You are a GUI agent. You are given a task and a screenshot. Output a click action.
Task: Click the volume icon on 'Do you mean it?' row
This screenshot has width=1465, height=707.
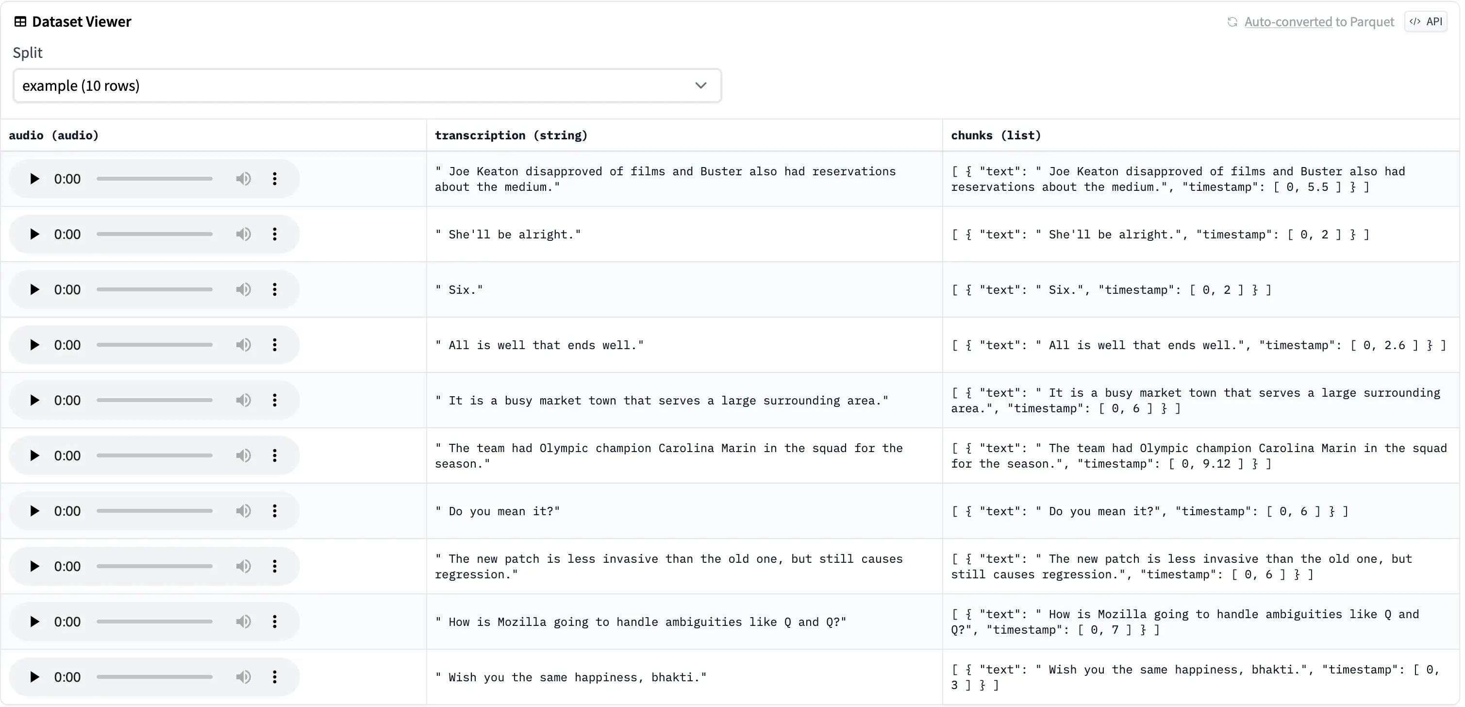click(243, 510)
